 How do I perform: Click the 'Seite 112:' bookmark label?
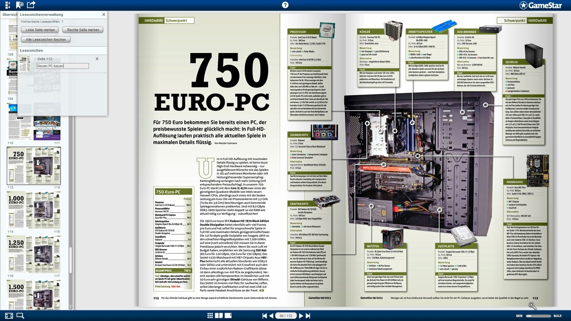(45, 59)
